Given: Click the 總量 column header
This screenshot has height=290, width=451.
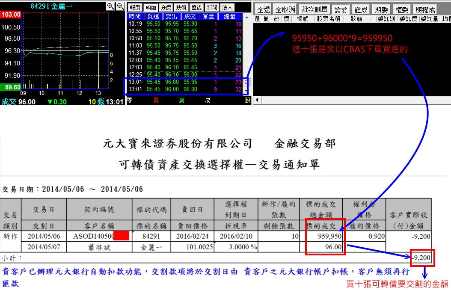Looking at the screenshot, I should (x=229, y=16).
